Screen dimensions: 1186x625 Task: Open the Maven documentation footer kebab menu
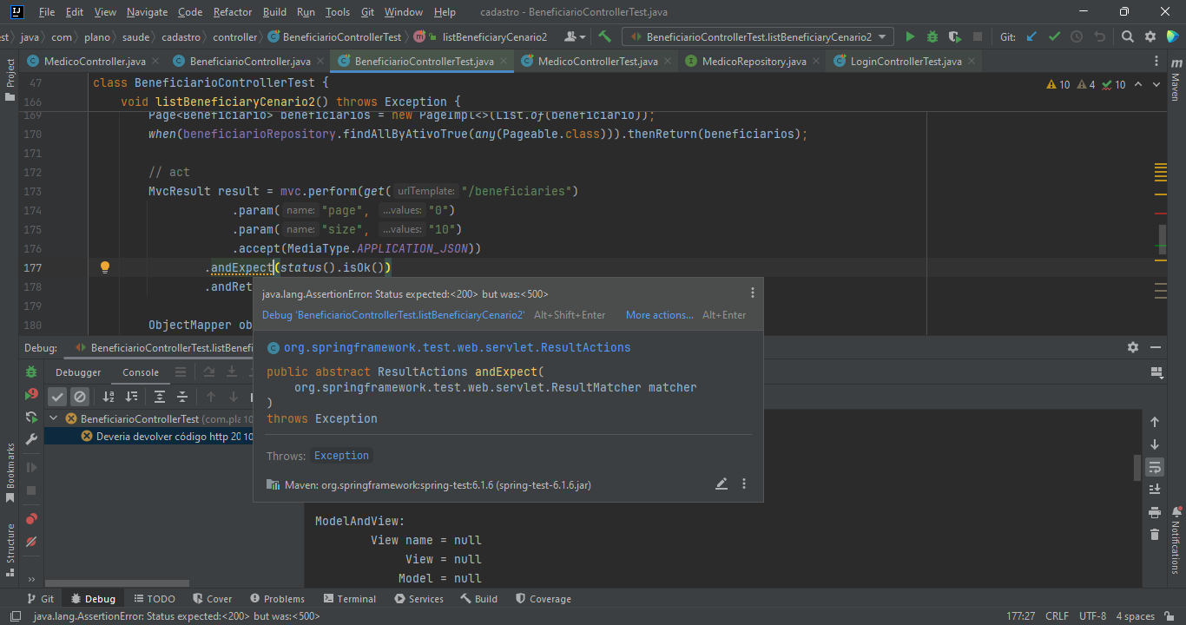(744, 484)
